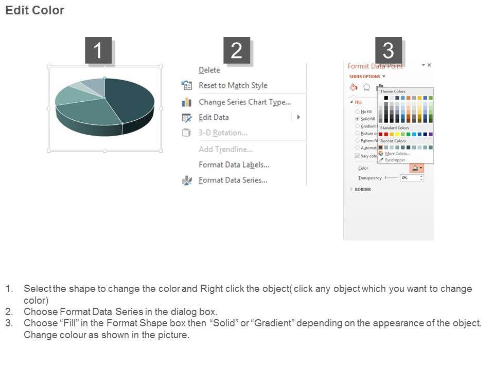Click the Change Series Chart Type icon
494x370 pixels.
coord(186,102)
